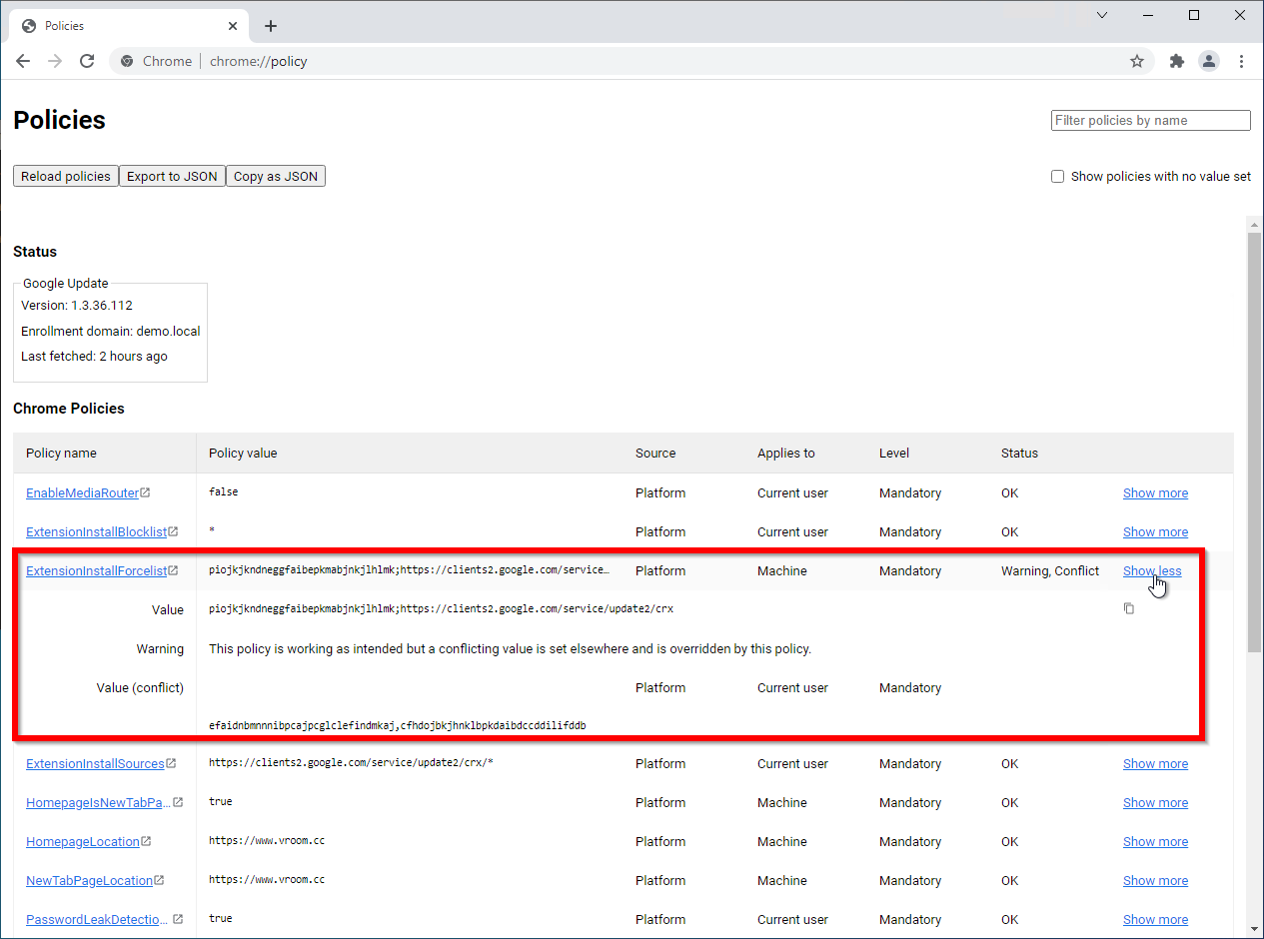Click the page vertical scrollbar thumb
The height and width of the screenshot is (939, 1264).
1254,440
